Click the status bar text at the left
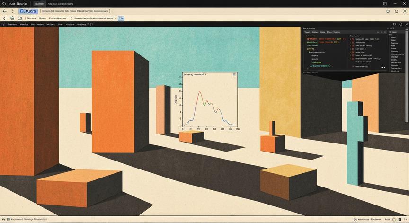409x223 pixels. click(29, 220)
